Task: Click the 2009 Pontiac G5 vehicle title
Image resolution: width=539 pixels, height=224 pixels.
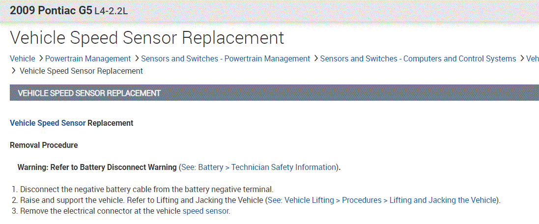Action: [51, 10]
